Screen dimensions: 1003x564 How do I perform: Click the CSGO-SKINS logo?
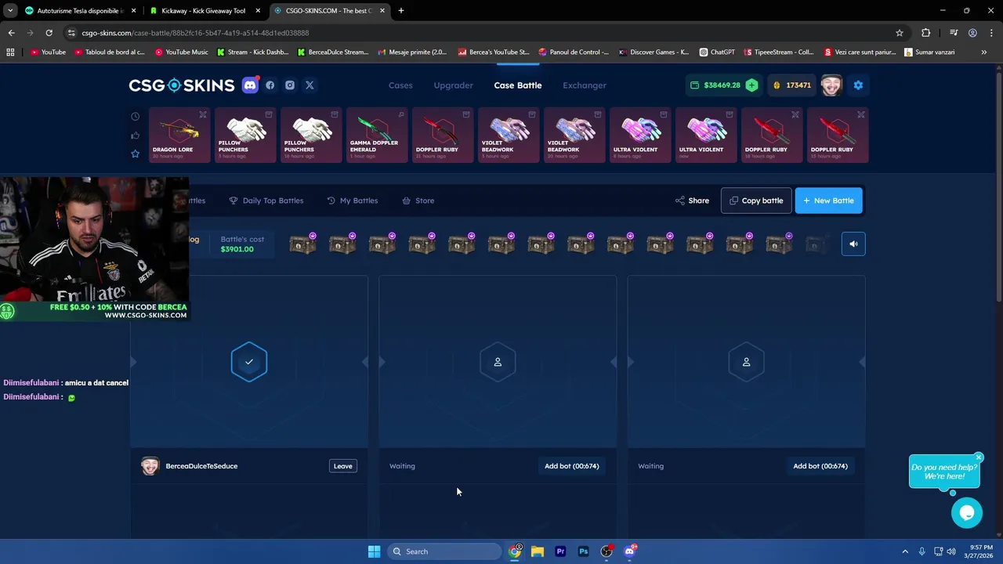pyautogui.click(x=182, y=85)
